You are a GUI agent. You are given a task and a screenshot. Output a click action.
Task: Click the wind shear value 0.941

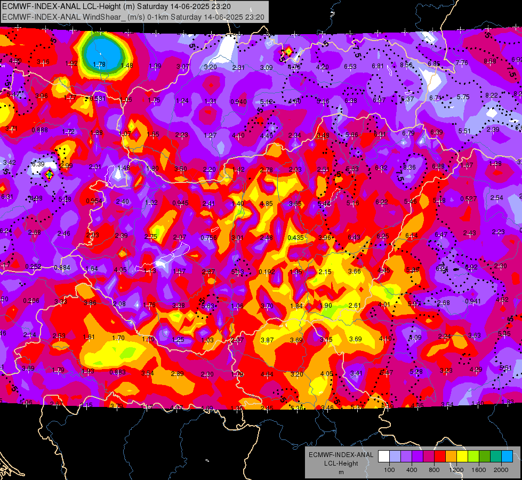pos(473,301)
